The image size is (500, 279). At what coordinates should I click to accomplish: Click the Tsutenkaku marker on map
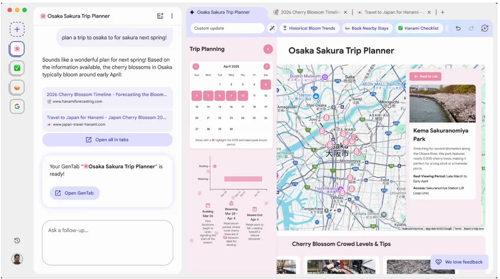click(340, 188)
